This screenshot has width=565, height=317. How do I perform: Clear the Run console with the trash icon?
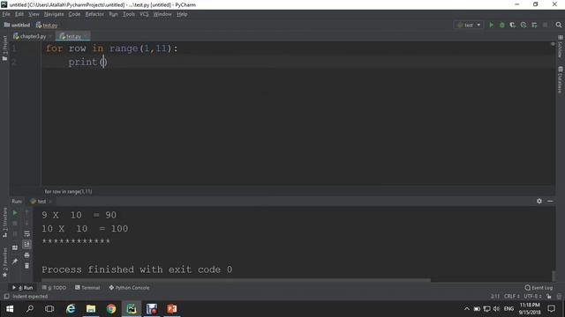tap(26, 266)
